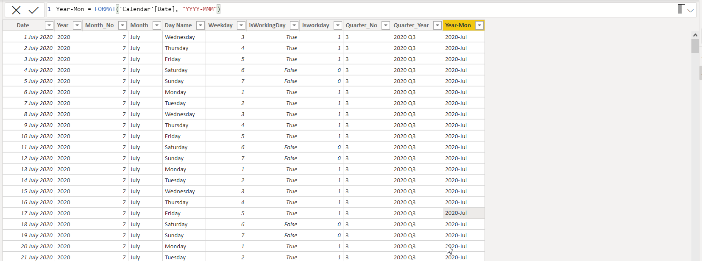702x261 pixels.
Task: Expand the formula bar with the chevron
Action: [691, 10]
